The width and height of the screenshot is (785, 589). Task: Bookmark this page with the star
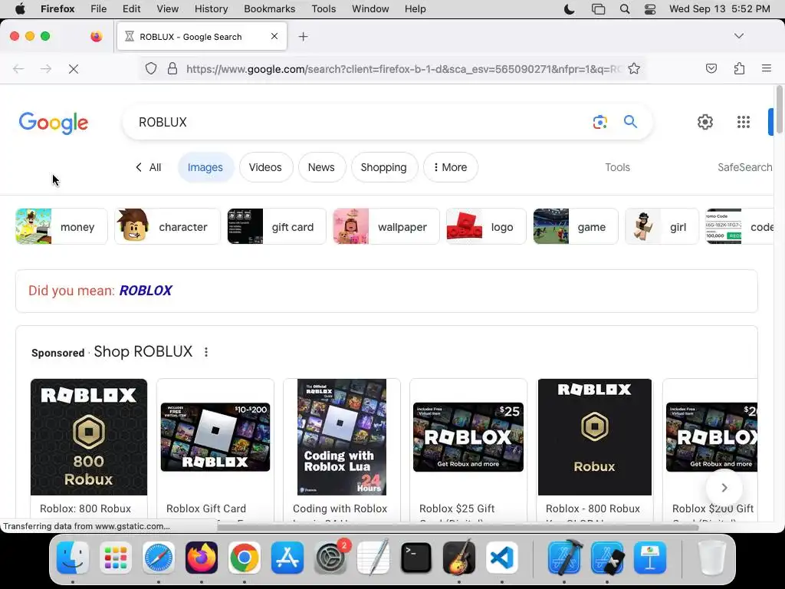coord(634,68)
